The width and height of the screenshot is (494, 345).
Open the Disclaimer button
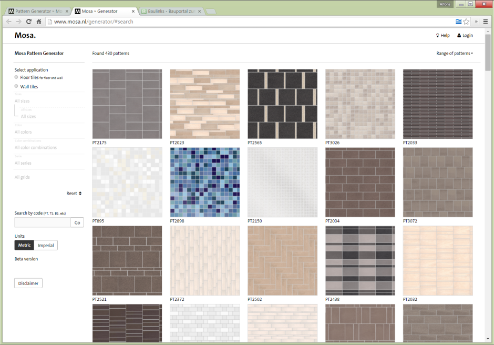(x=28, y=283)
